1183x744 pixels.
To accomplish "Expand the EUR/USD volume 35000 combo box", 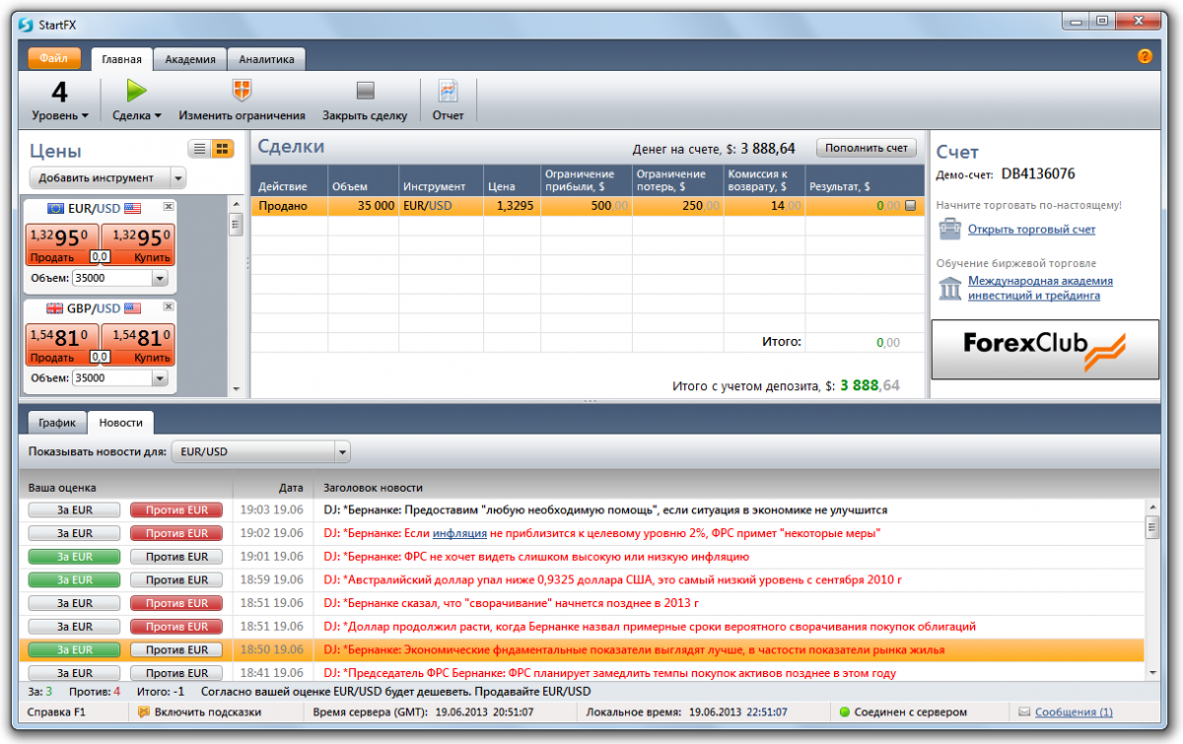I will coord(160,279).
